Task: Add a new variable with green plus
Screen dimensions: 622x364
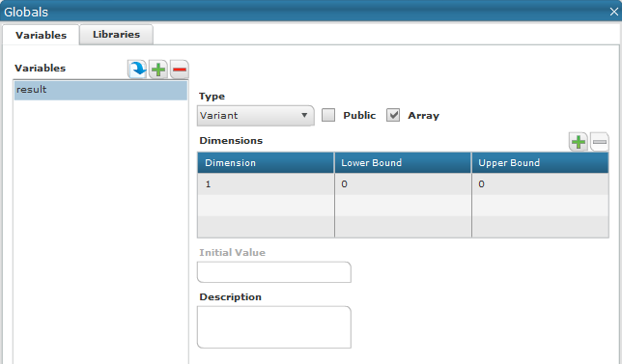Action: 158,70
